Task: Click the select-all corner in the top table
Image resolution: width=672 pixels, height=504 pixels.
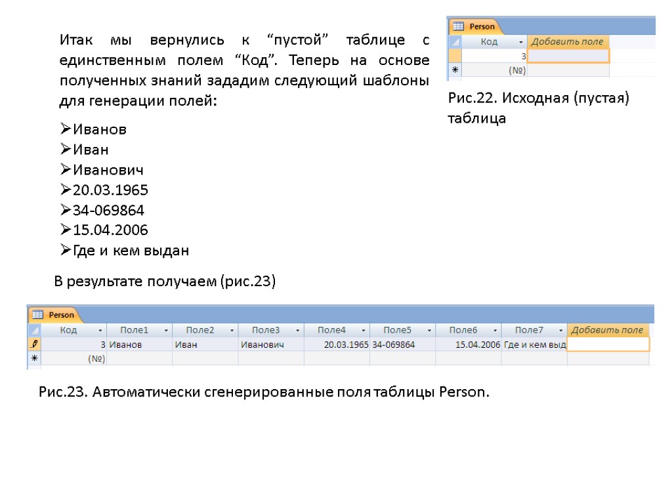Action: coord(455,41)
